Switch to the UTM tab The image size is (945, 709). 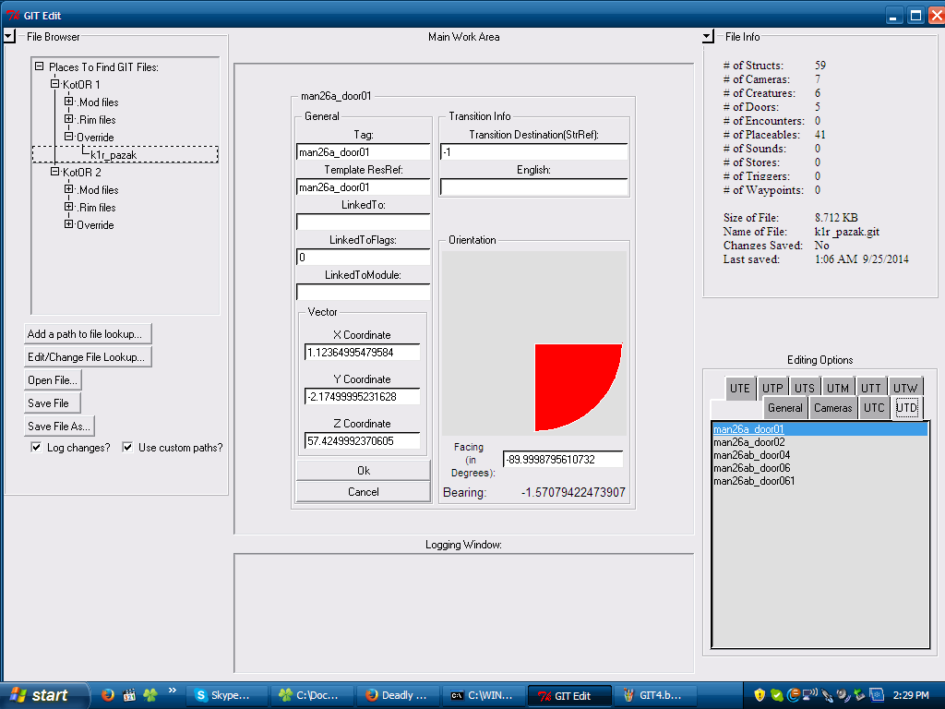point(837,389)
